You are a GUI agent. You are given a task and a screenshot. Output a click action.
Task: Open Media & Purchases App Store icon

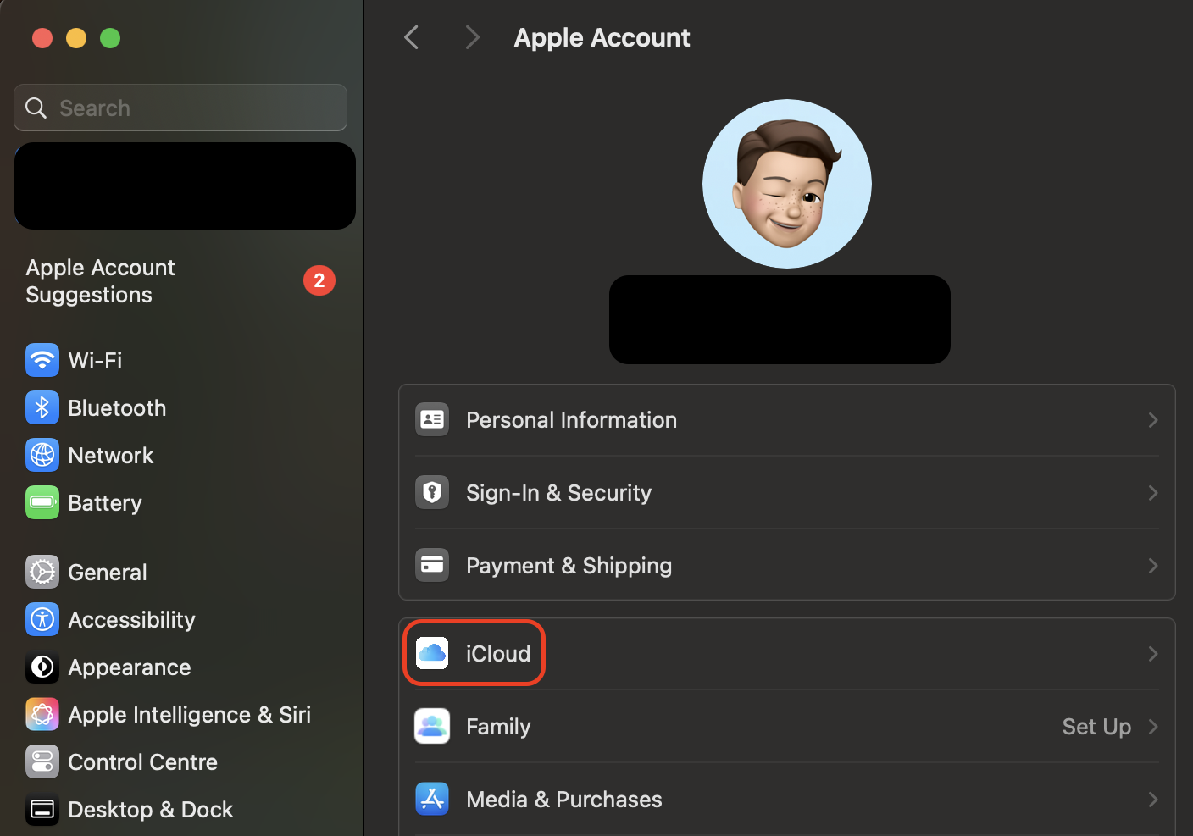[x=432, y=799]
